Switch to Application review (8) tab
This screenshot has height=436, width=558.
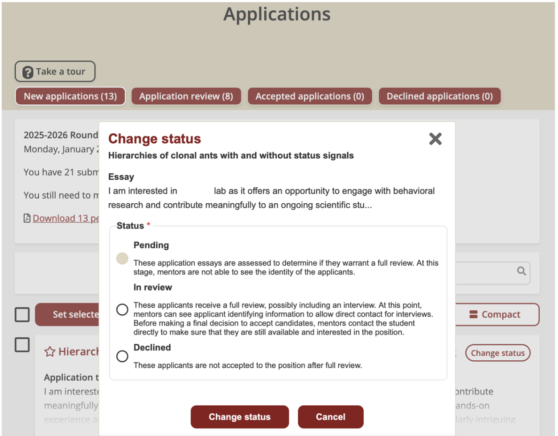click(186, 96)
